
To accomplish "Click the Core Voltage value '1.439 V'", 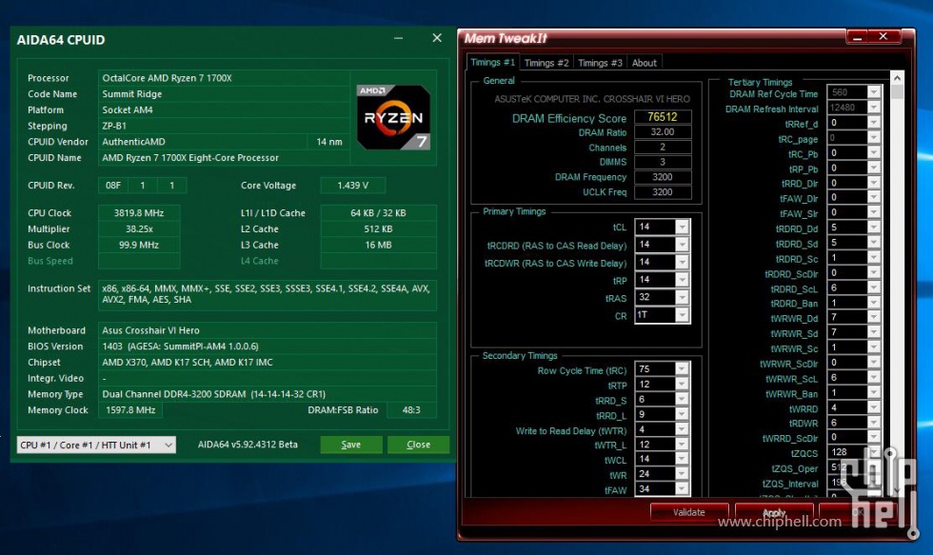I will (353, 186).
